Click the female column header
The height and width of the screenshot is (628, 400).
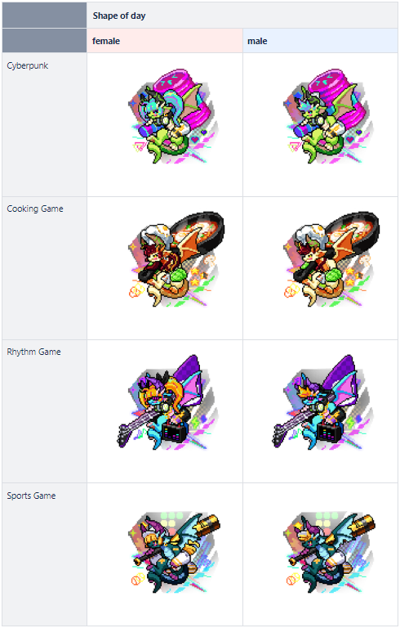click(106, 41)
